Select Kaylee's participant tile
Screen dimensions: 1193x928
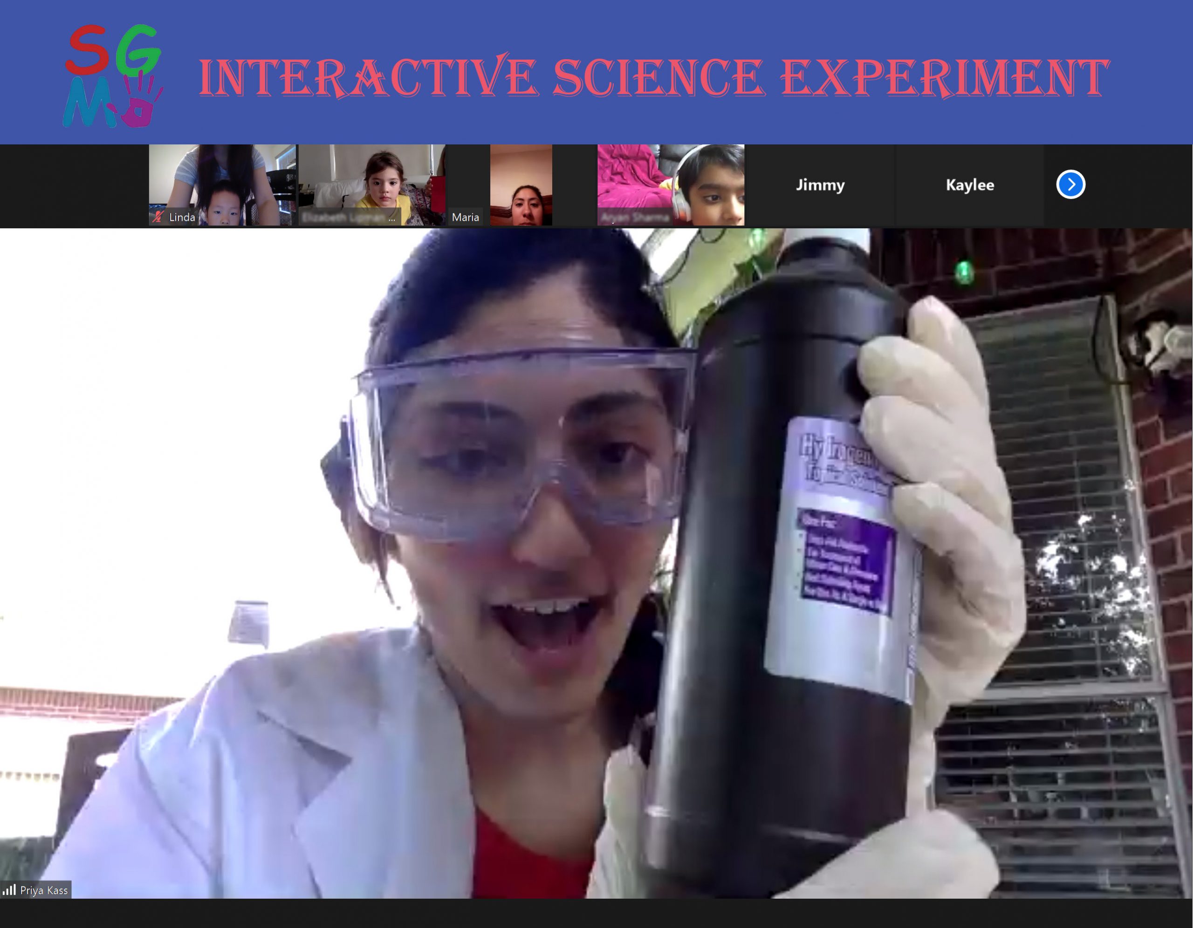point(970,184)
